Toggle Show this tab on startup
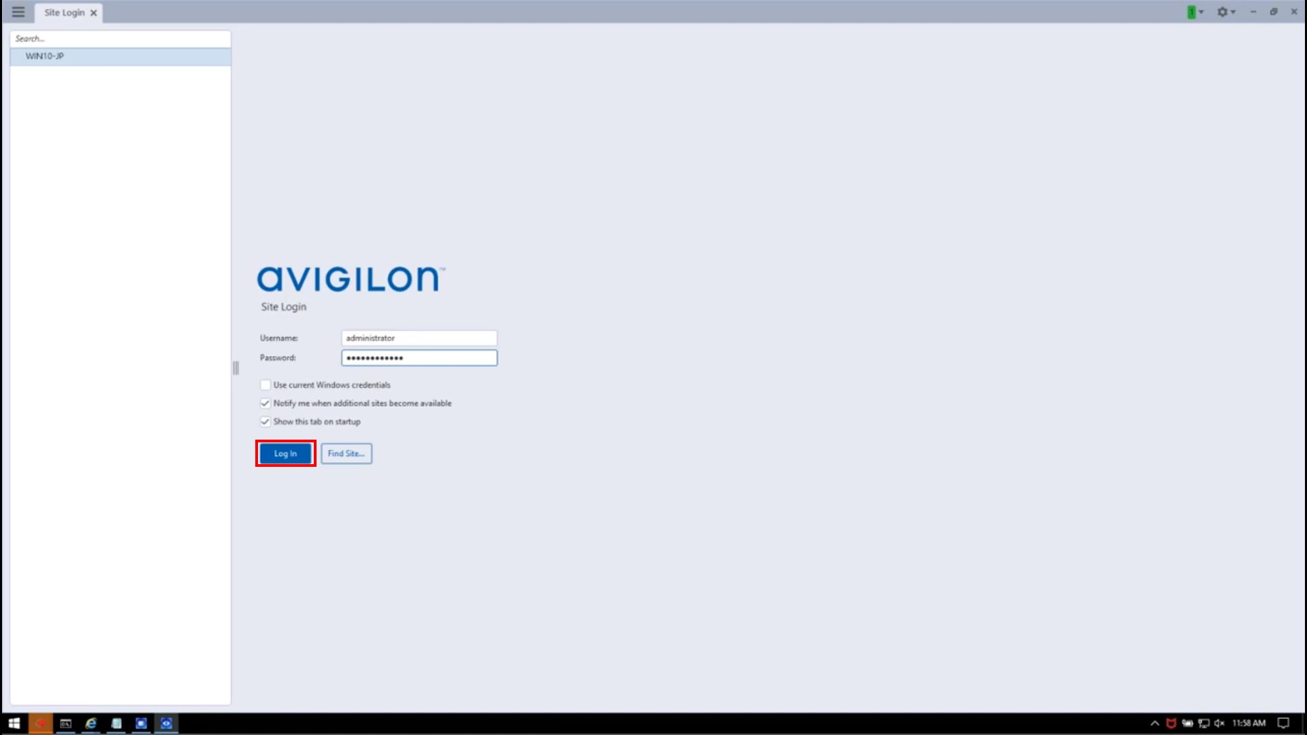This screenshot has width=1307, height=735. pyautogui.click(x=265, y=421)
